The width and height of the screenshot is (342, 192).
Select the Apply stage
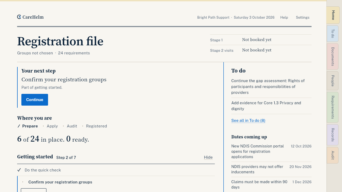52,126
